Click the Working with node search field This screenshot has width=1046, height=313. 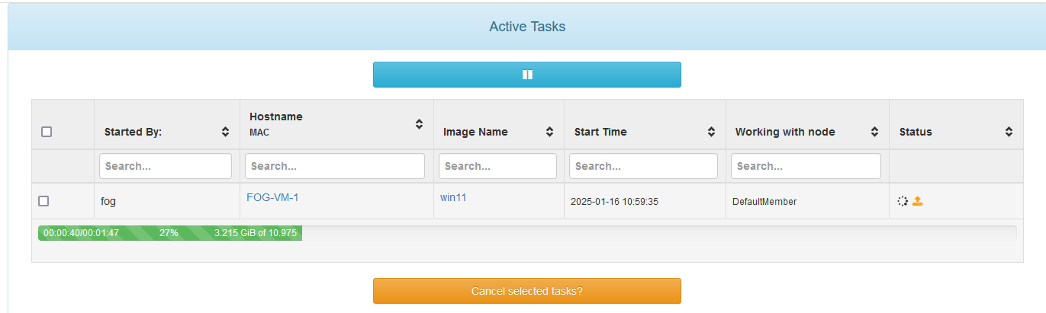(806, 166)
